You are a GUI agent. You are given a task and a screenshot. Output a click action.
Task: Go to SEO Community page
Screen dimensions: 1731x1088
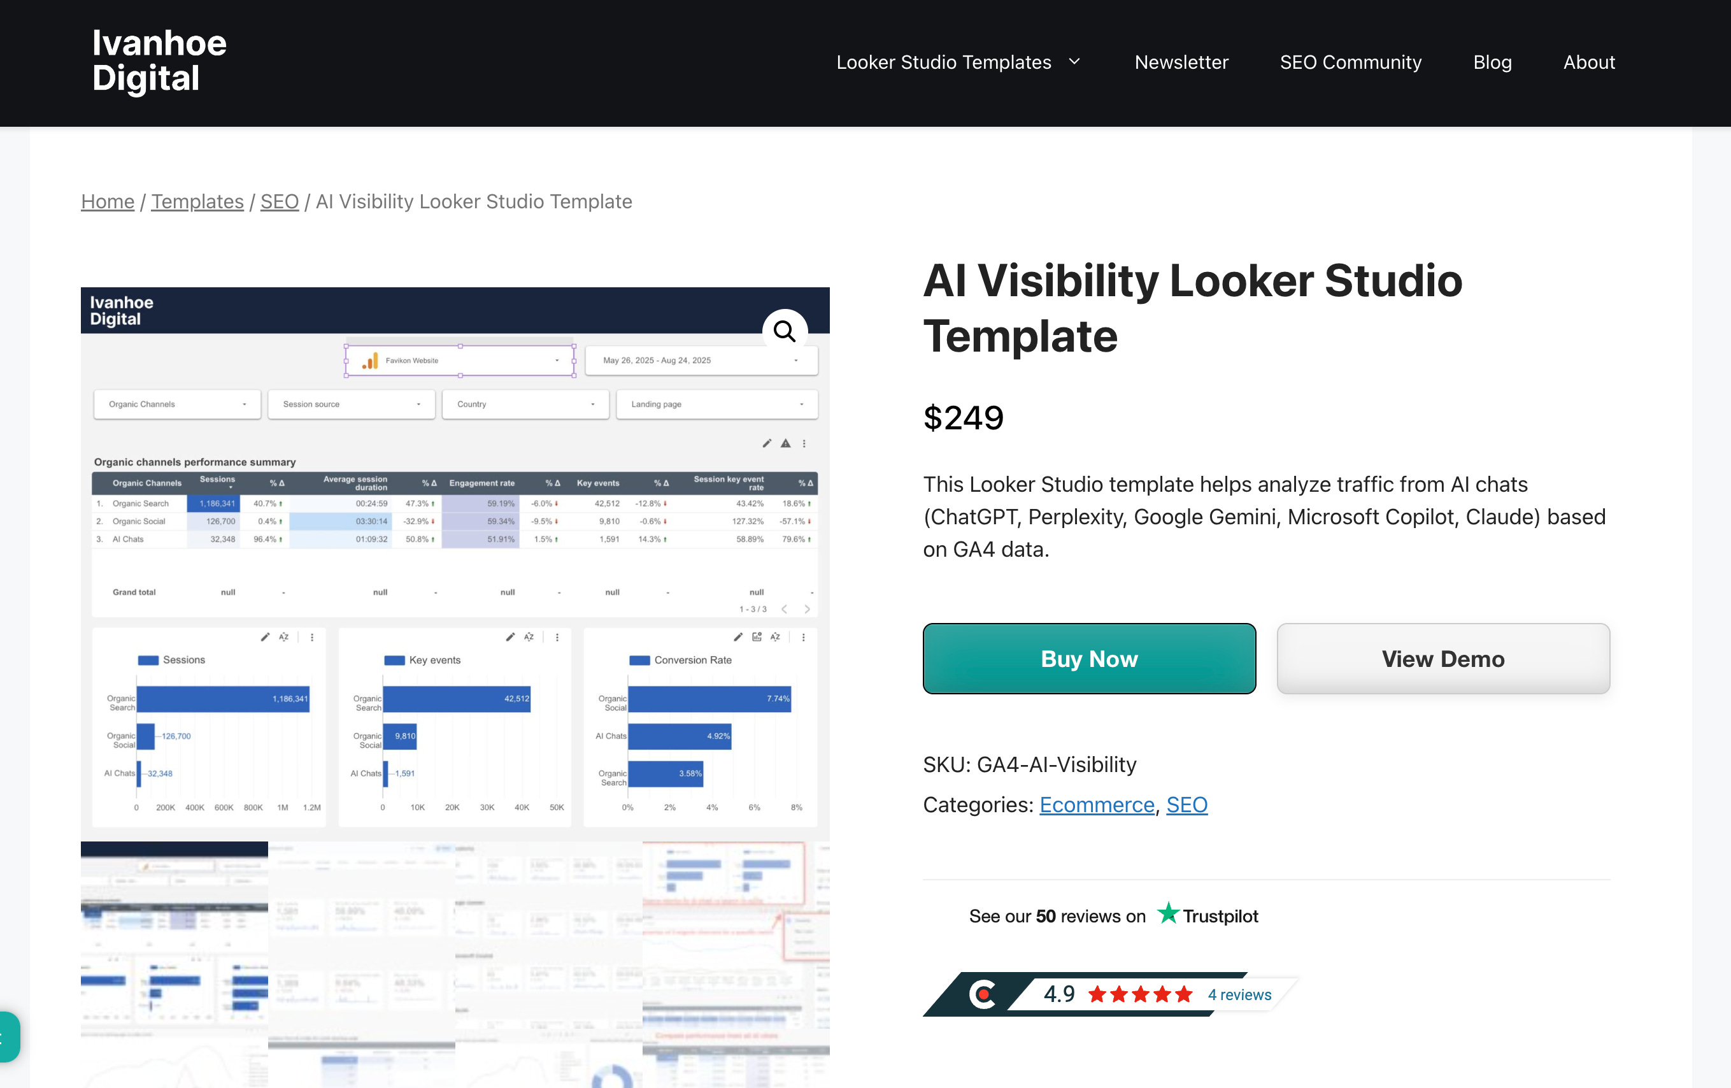[1350, 62]
